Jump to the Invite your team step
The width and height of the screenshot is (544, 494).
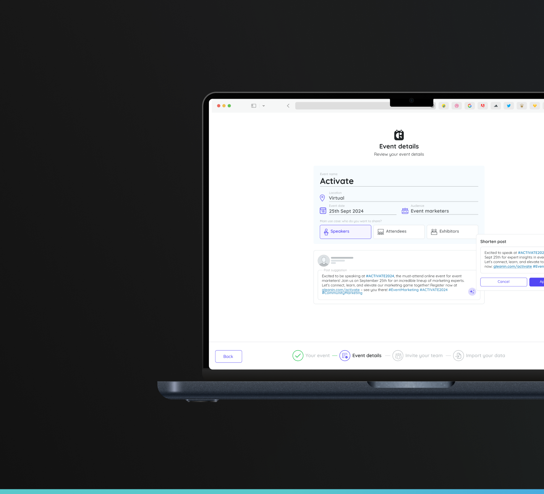click(x=424, y=356)
